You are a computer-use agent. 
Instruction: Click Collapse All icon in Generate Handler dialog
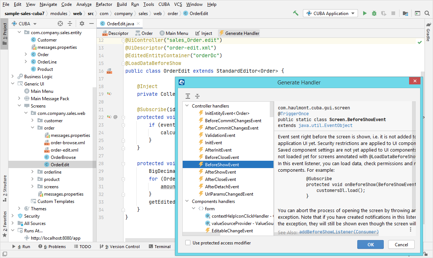(197, 96)
